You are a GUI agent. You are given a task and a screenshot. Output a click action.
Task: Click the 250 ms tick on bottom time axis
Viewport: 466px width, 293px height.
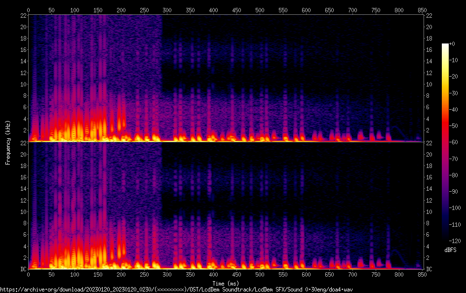pos(144,274)
